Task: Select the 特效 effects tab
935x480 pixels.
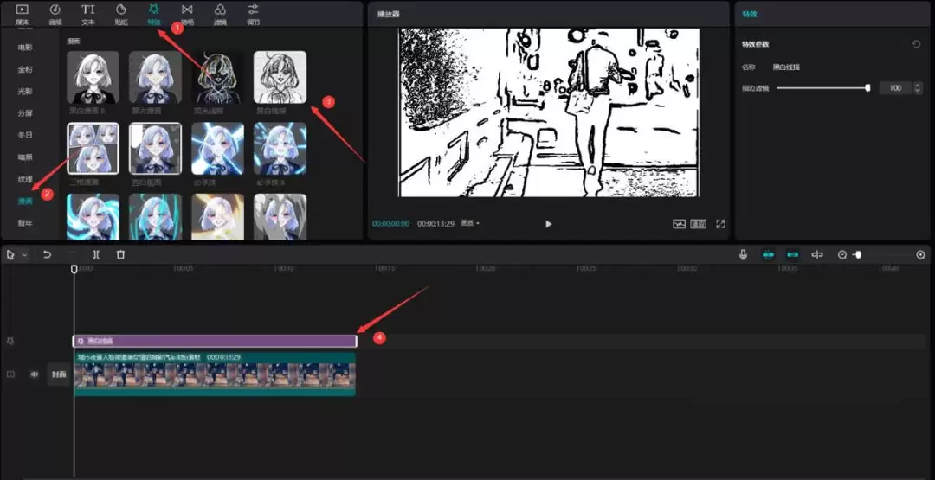Action: [x=154, y=15]
